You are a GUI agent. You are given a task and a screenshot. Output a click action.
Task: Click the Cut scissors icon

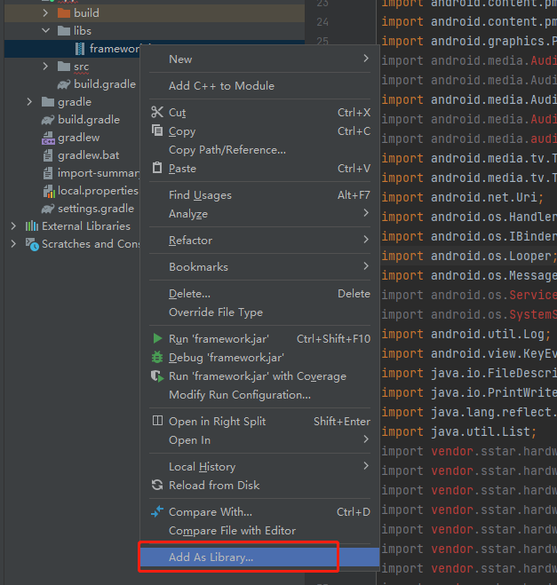(x=157, y=112)
